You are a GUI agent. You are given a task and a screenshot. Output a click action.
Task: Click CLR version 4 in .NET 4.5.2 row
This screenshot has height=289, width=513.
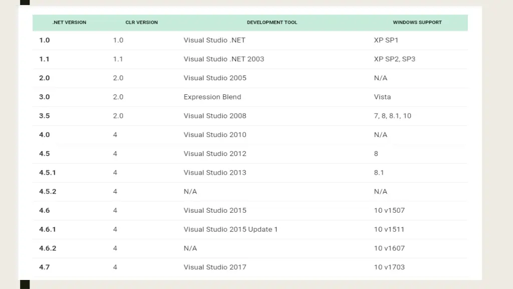tap(115, 192)
